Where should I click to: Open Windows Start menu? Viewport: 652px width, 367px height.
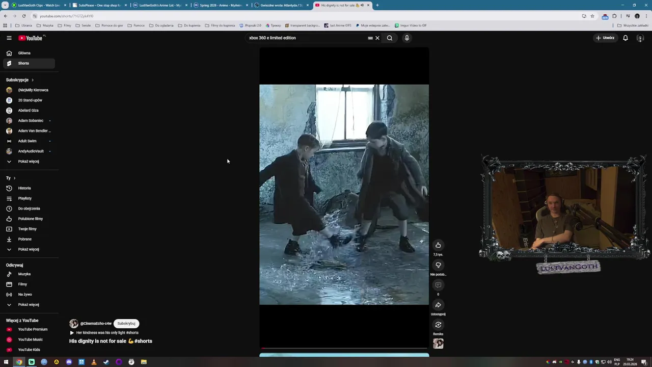click(x=6, y=362)
